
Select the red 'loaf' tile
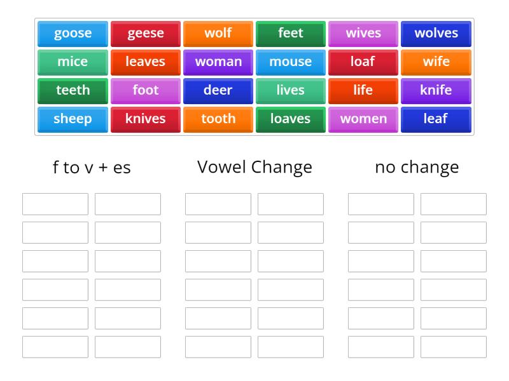pos(363,62)
